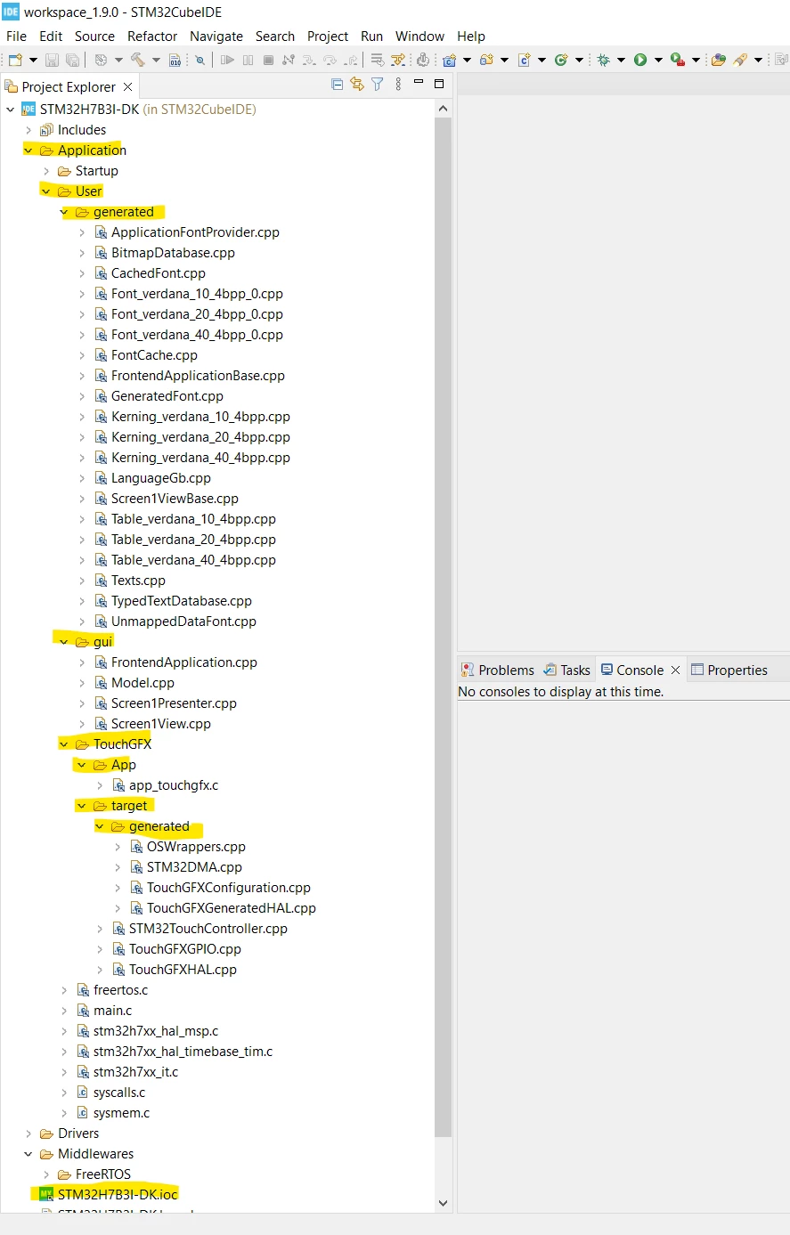The width and height of the screenshot is (790, 1235).
Task: Open the Run button dropdown arrow
Action: (x=658, y=60)
